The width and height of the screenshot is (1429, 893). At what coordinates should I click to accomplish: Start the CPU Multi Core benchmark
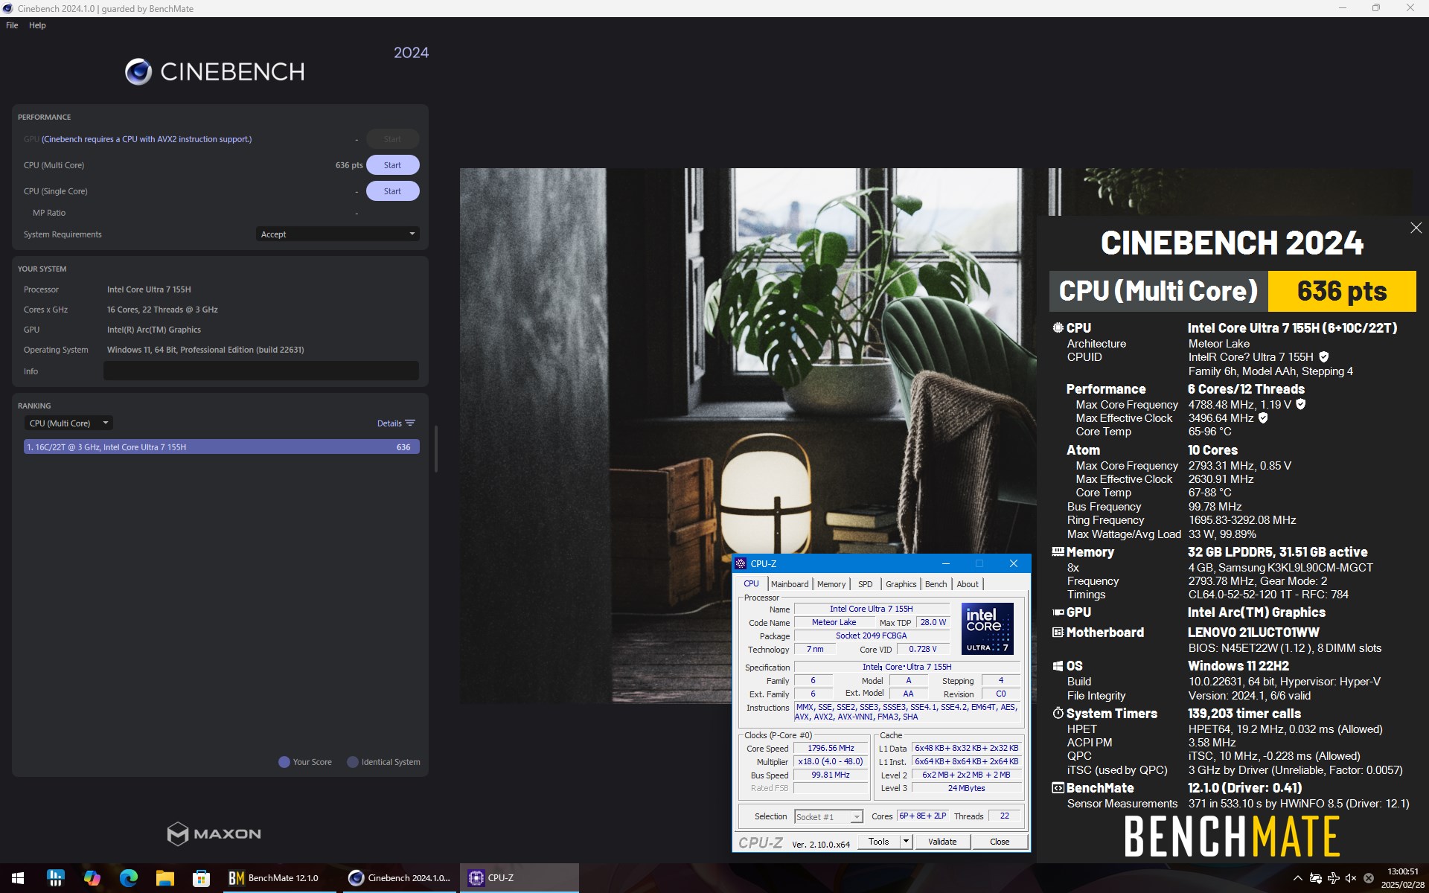[392, 165]
